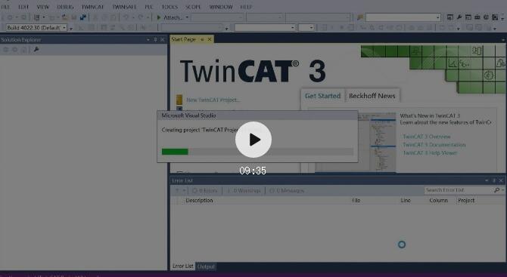507x277 pixels.
Task: Toggle the 0 Messages filter in Error List
Action: click(287, 190)
